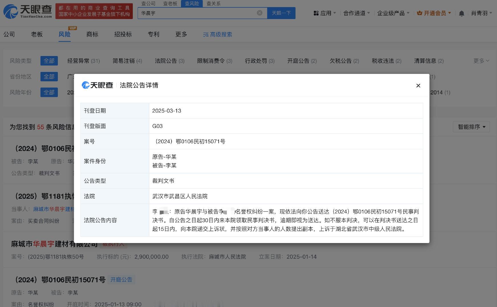Open notifications bell icon
The width and height of the screenshot is (497, 307).
[462, 13]
